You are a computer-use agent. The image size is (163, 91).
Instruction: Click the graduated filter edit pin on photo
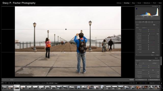(x=66, y=29)
